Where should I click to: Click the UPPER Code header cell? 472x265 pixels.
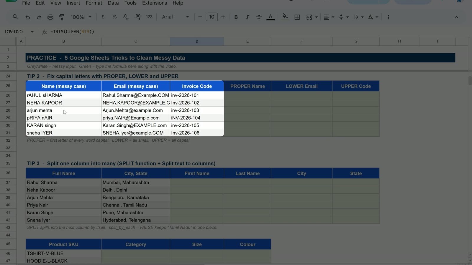(356, 86)
